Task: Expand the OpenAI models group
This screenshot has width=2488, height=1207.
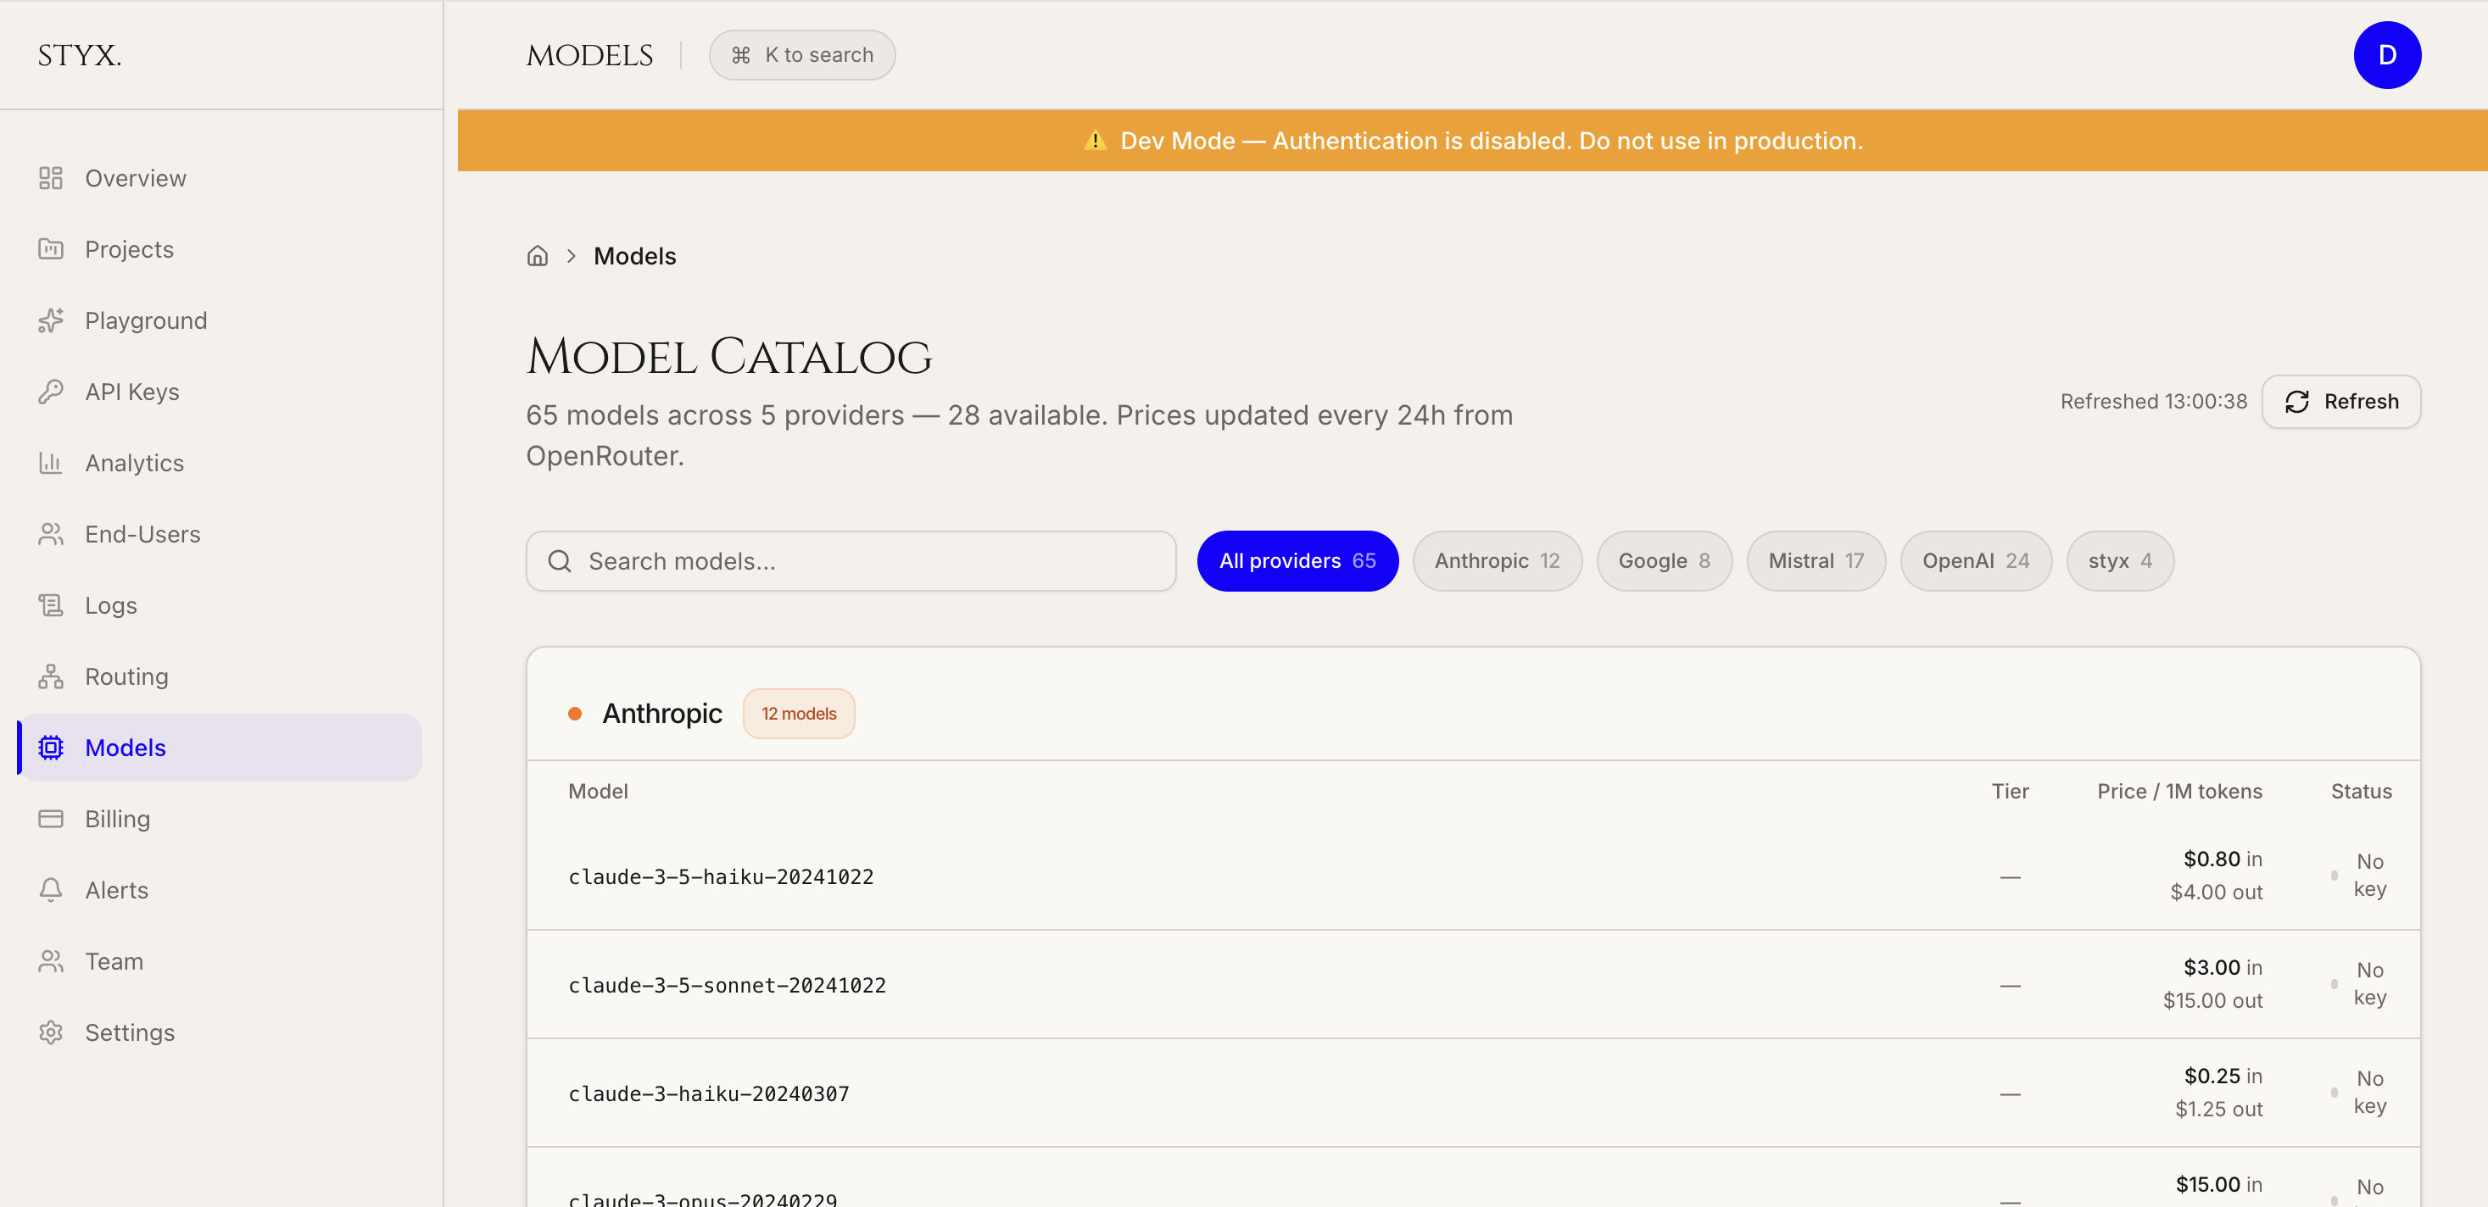Action: (x=1976, y=560)
